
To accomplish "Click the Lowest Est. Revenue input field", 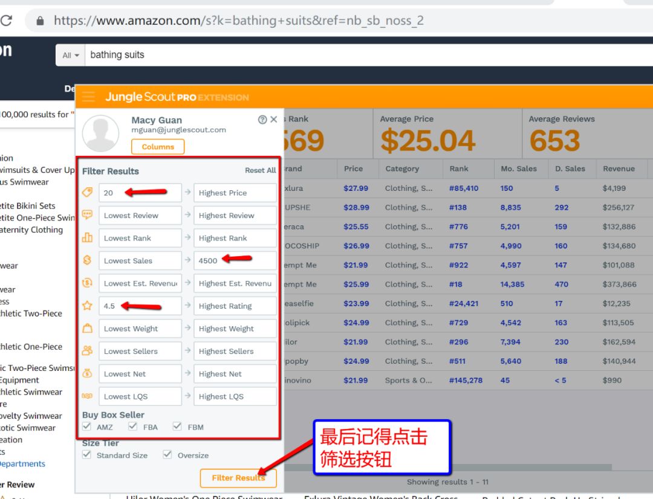I will tap(140, 283).
